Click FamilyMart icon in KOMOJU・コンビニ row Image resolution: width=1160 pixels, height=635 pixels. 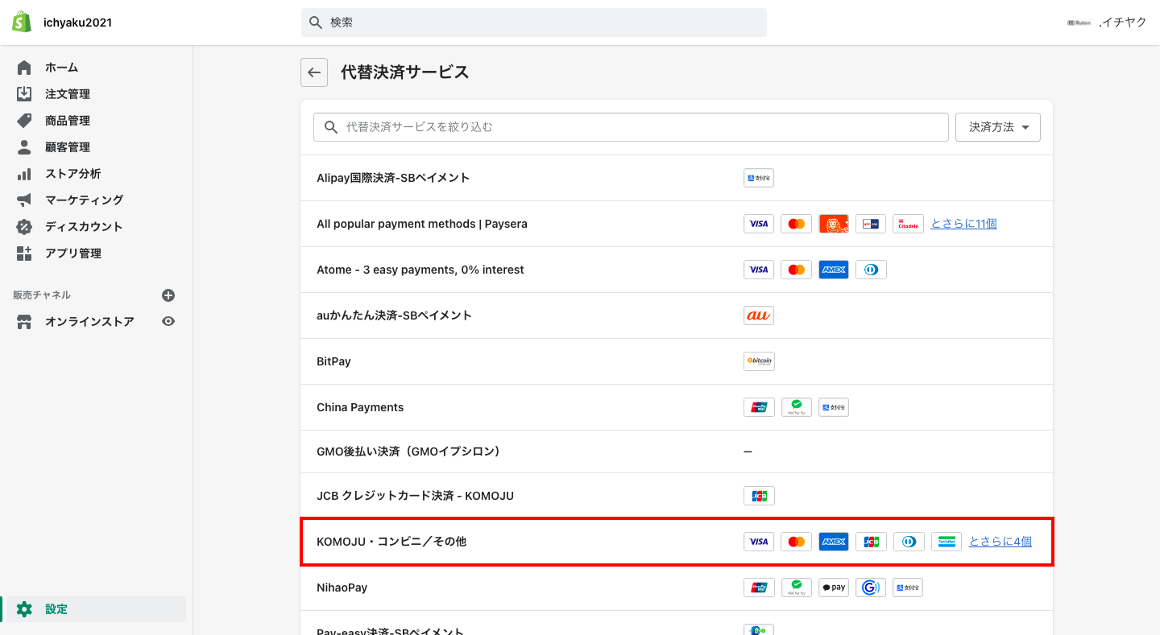[x=947, y=542]
